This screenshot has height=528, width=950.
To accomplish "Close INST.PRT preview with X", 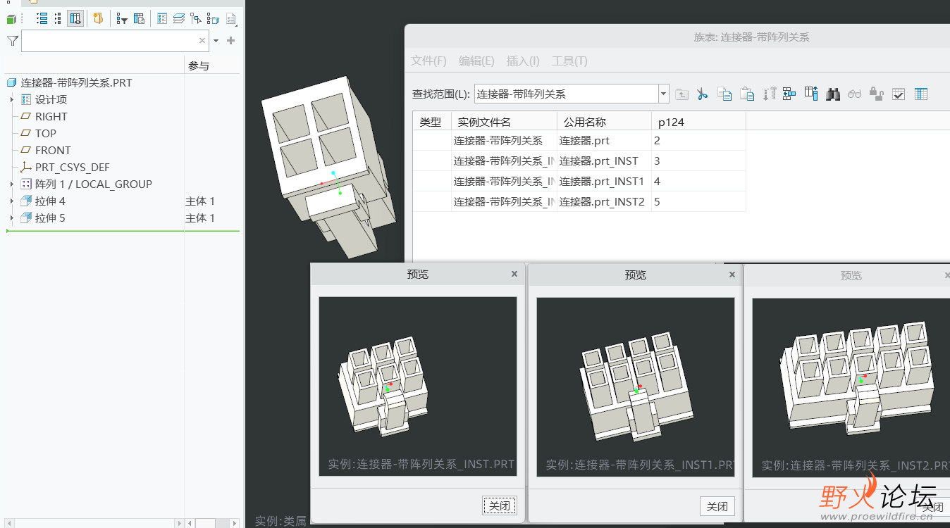I will pyautogui.click(x=514, y=274).
